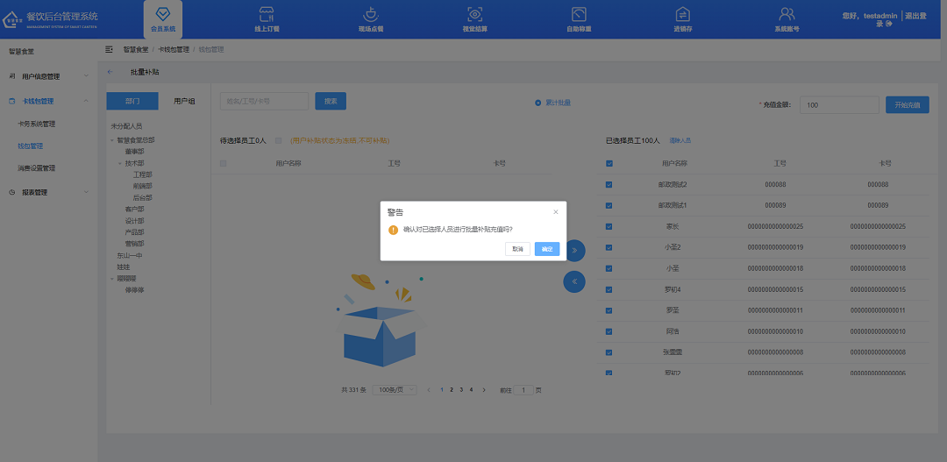This screenshot has height=462, width=947.
Task: Click the sidebar collapse hamburger icon
Action: click(x=110, y=50)
